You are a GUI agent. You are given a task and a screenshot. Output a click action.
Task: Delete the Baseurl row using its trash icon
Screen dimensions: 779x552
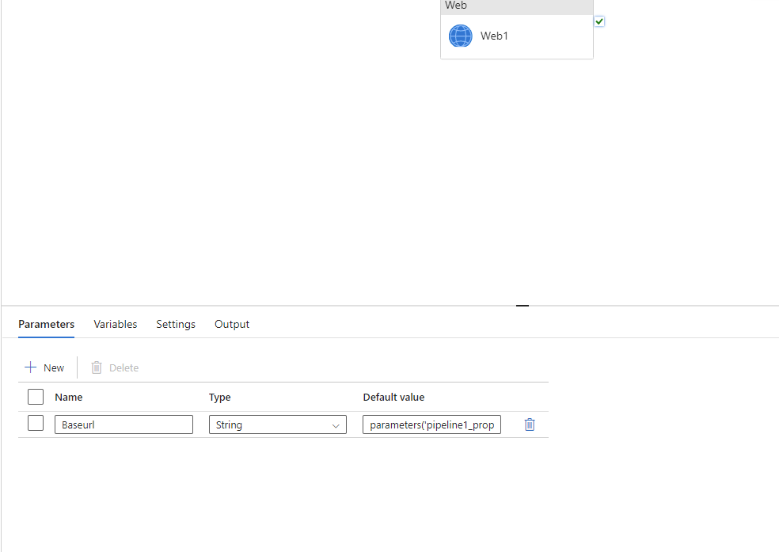(x=529, y=424)
